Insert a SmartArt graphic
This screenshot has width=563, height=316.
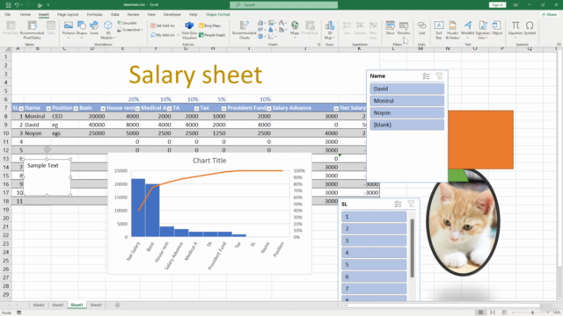click(x=127, y=24)
